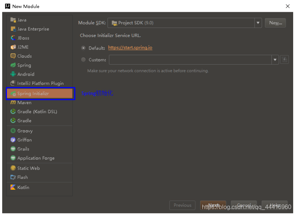Click the Android robot icon
The image size is (295, 214).
[13, 74]
